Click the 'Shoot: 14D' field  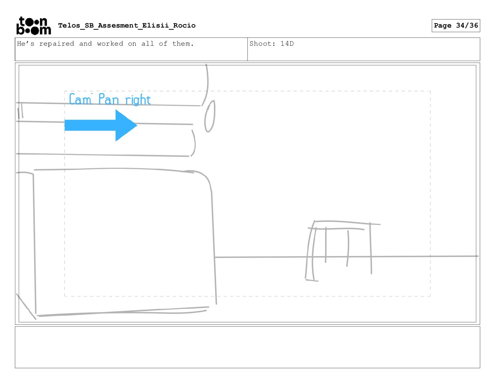pyautogui.click(x=363, y=49)
